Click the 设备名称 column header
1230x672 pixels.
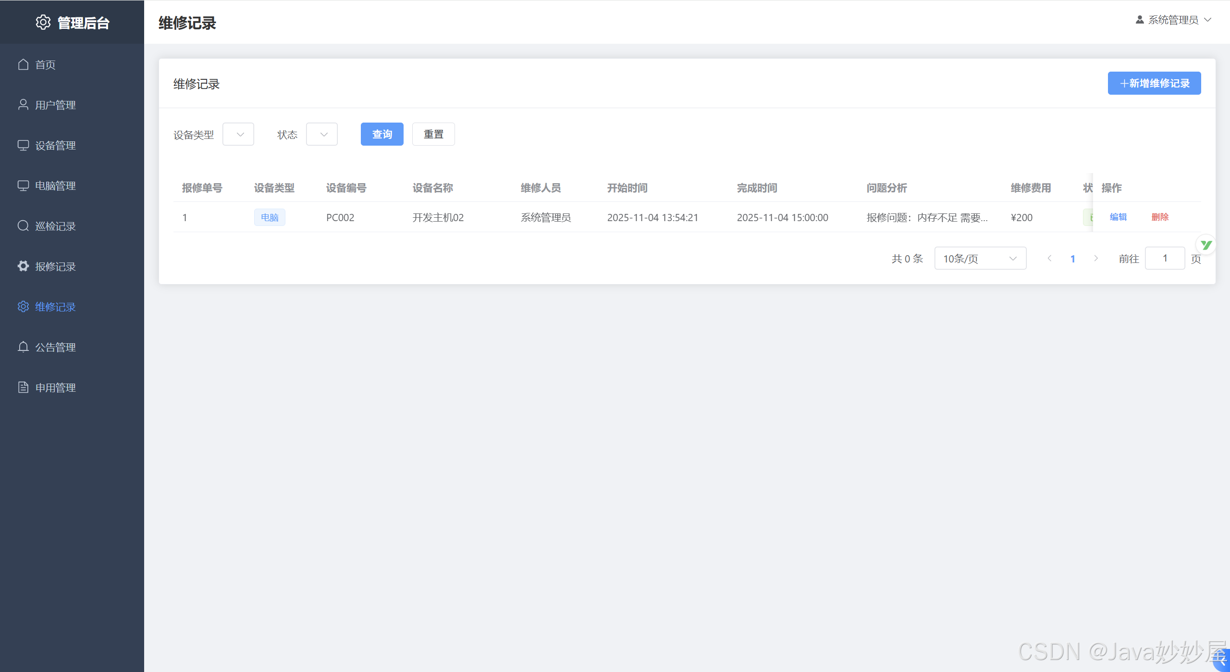click(x=432, y=188)
